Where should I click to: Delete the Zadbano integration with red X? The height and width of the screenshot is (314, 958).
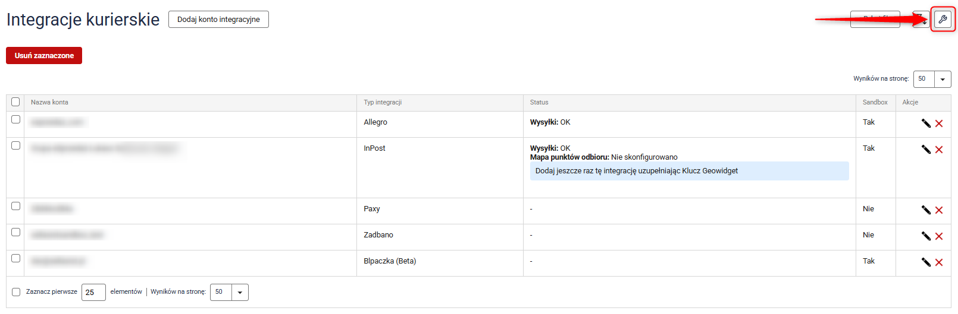[x=939, y=236]
